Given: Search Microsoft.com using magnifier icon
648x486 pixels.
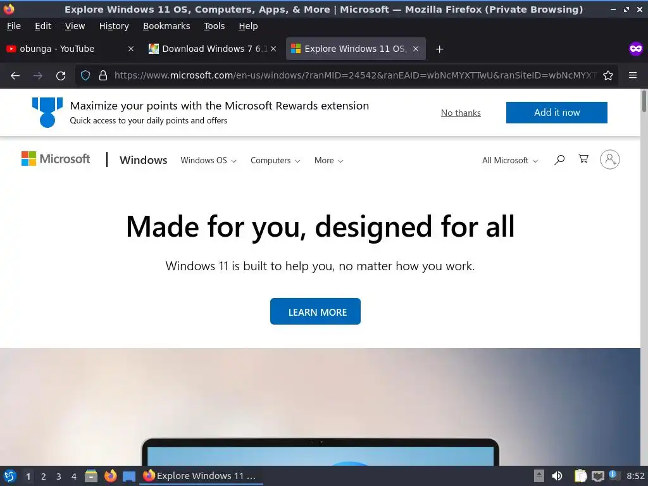Looking at the screenshot, I should [x=559, y=160].
